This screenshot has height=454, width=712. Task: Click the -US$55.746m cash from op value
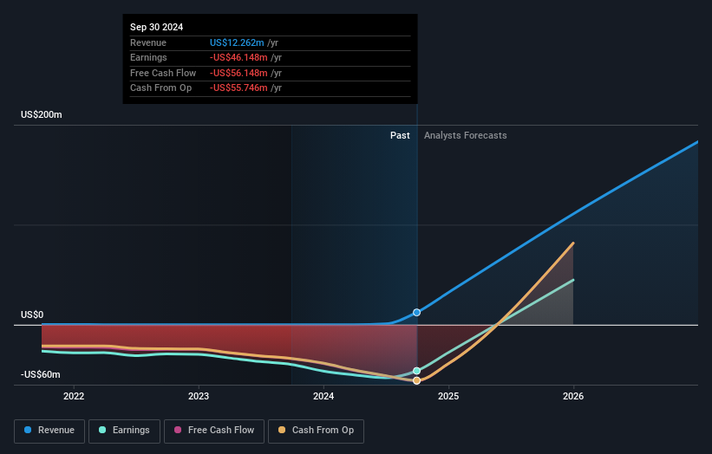click(x=238, y=88)
